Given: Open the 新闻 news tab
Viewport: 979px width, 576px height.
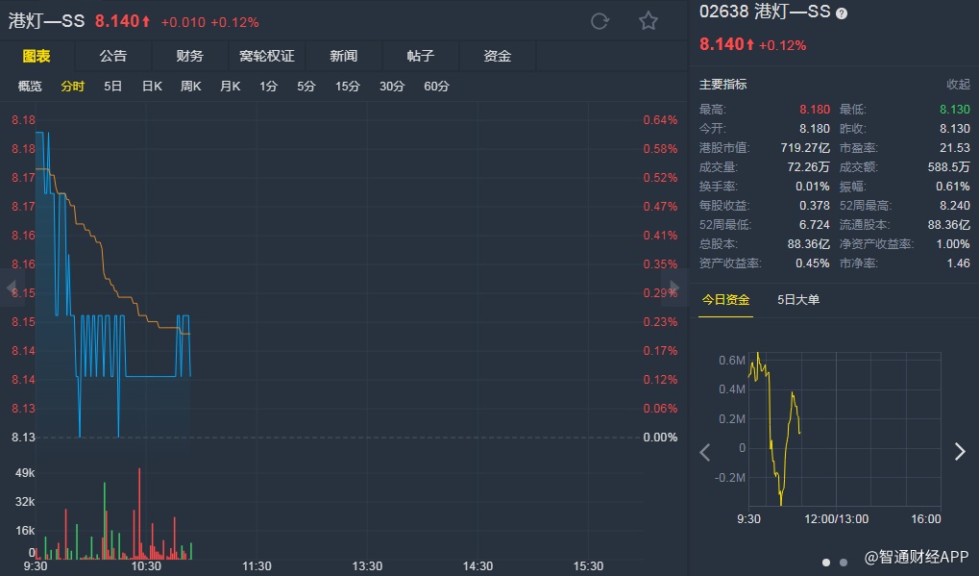Looking at the screenshot, I should coord(343,56).
